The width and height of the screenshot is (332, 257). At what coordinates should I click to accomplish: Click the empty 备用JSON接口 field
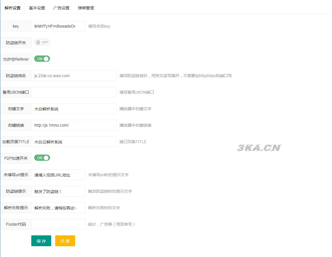[x=74, y=92]
